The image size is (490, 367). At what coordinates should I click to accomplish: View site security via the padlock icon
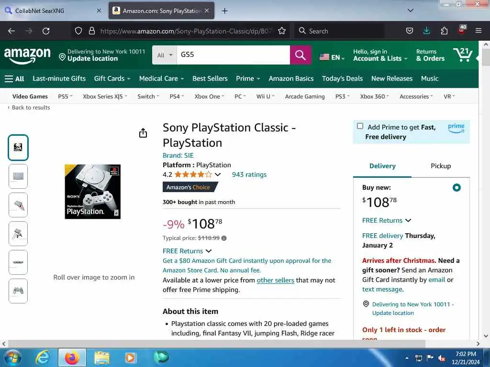91,31
